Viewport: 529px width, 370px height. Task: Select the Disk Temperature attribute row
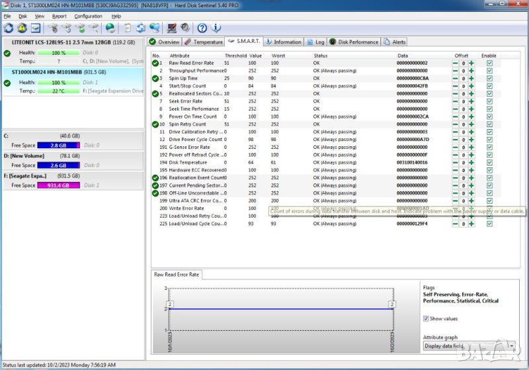(x=188, y=162)
